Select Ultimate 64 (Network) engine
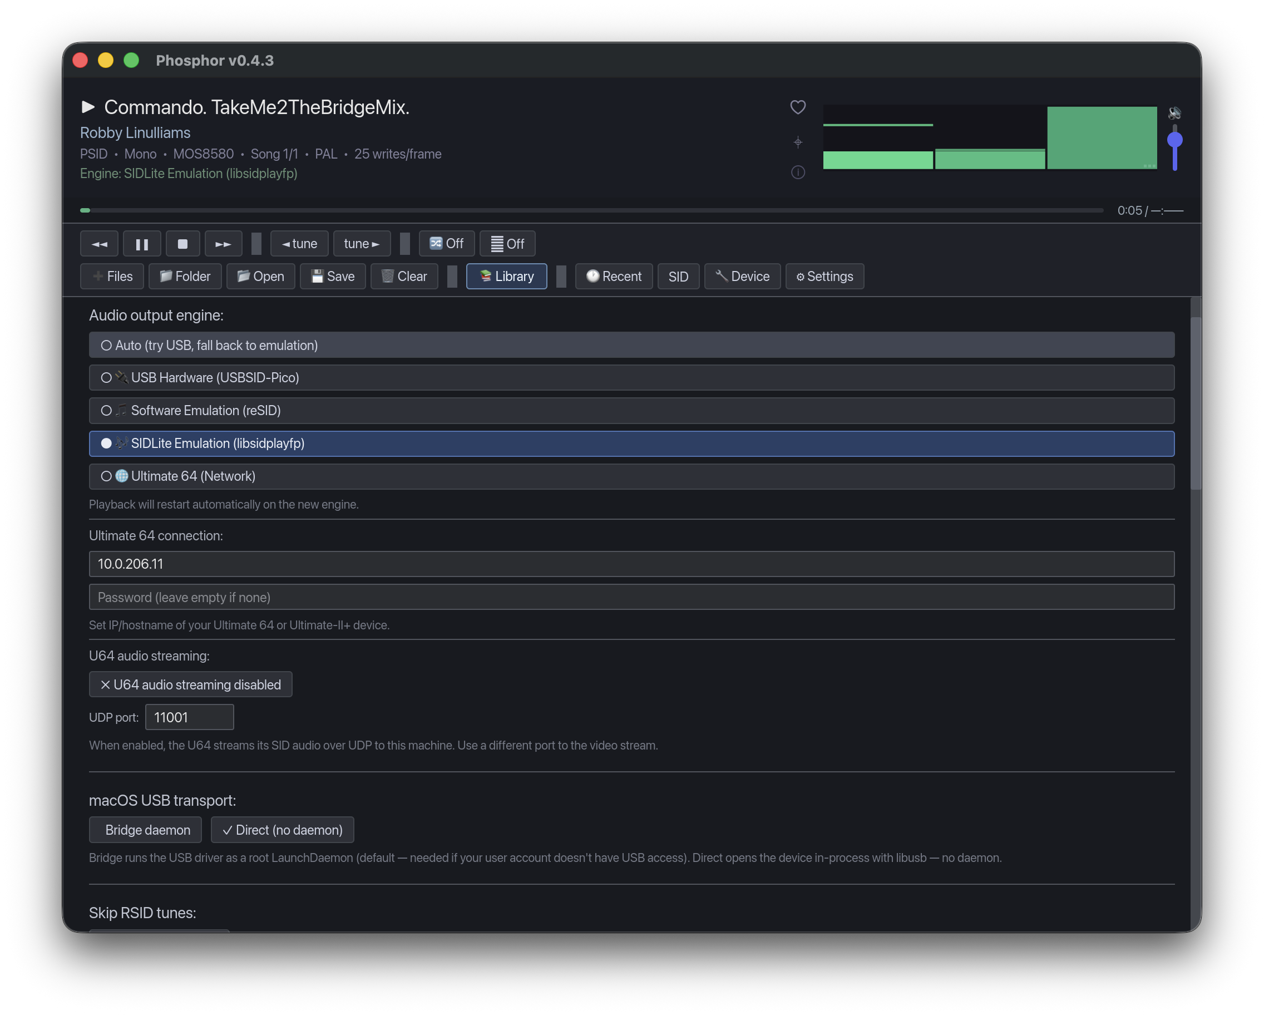 click(631, 477)
